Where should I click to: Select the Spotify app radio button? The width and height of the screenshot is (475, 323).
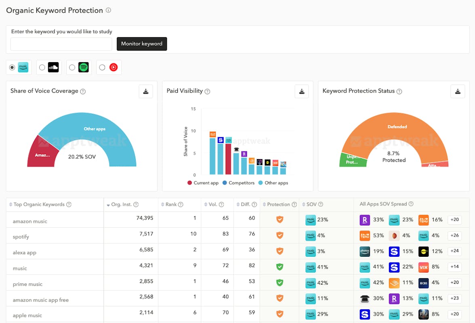(72, 67)
